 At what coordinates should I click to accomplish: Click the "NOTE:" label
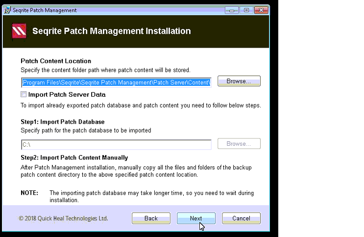[29, 193]
